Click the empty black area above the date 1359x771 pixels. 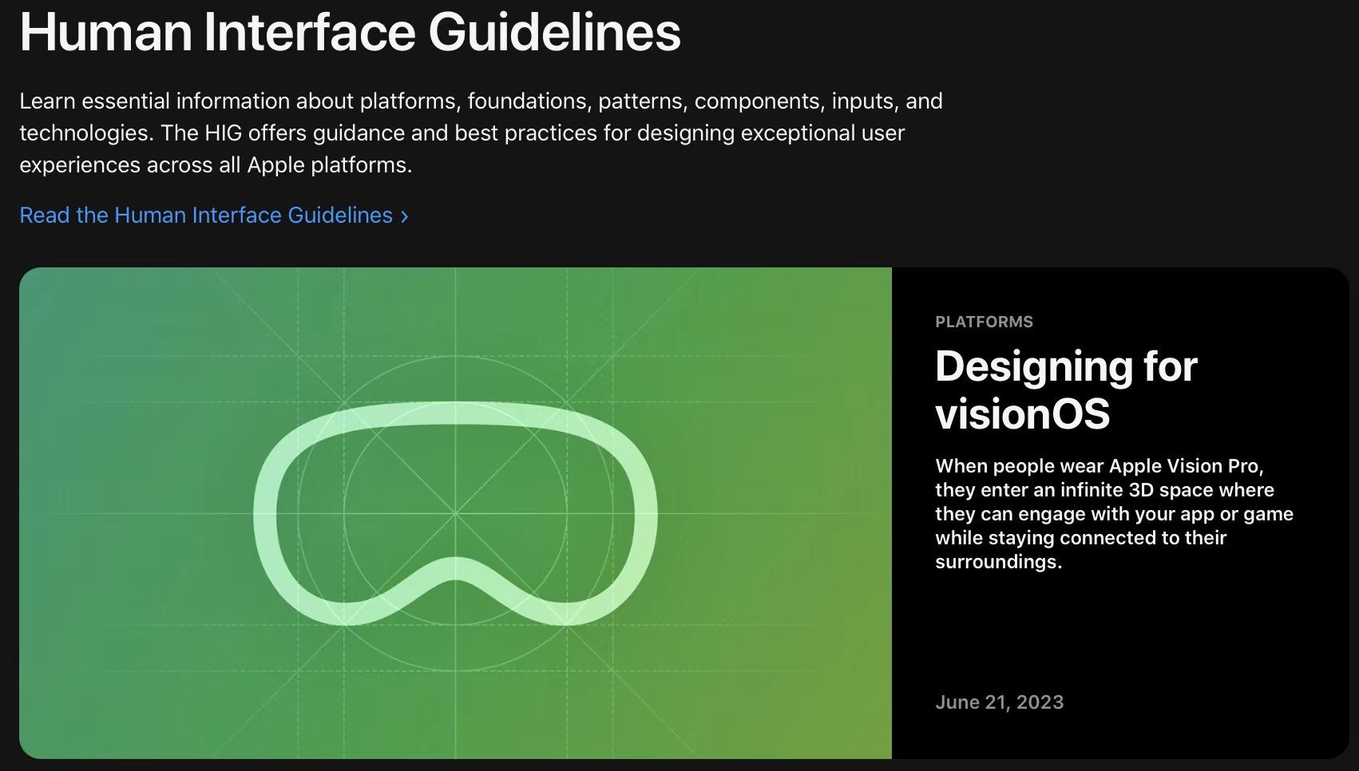(1118, 631)
